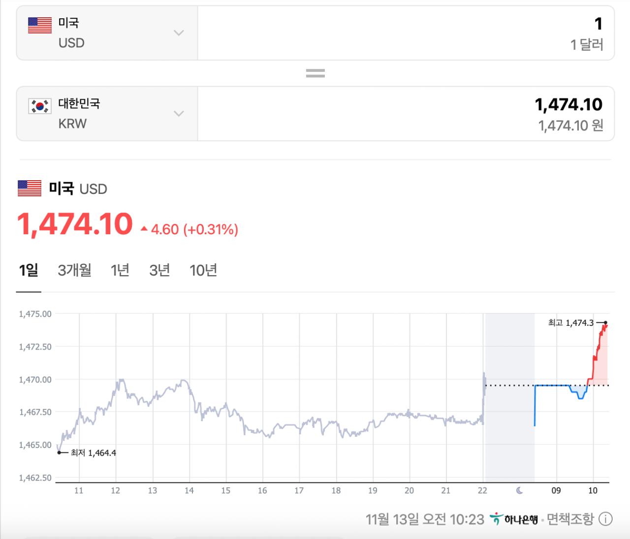Open the USD country selection dropdown chevron

click(x=179, y=32)
